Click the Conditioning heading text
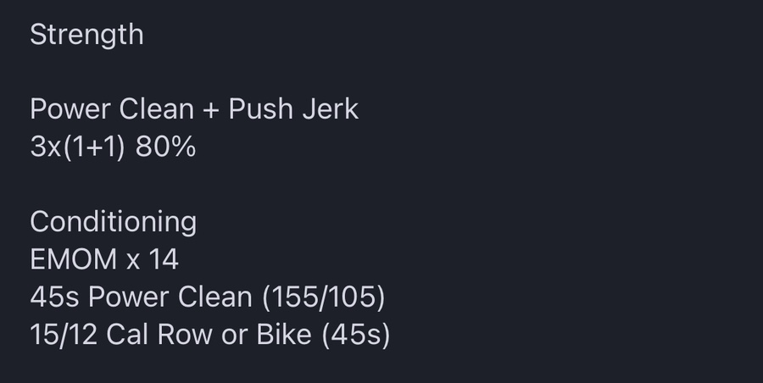Viewport: 763px width, 383px height. [114, 222]
